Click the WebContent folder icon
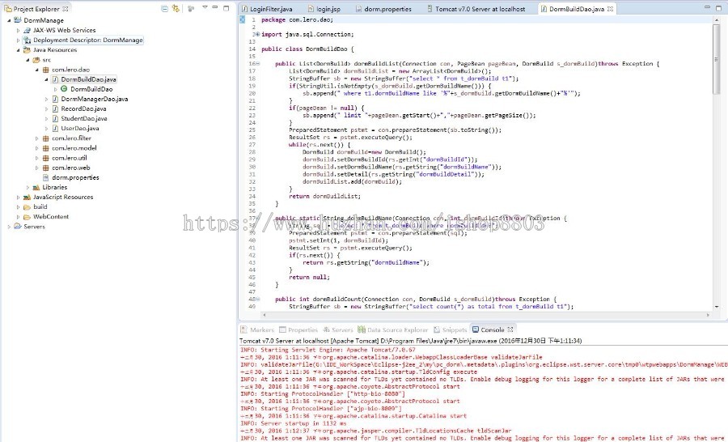The width and height of the screenshot is (728, 442). click(27, 217)
